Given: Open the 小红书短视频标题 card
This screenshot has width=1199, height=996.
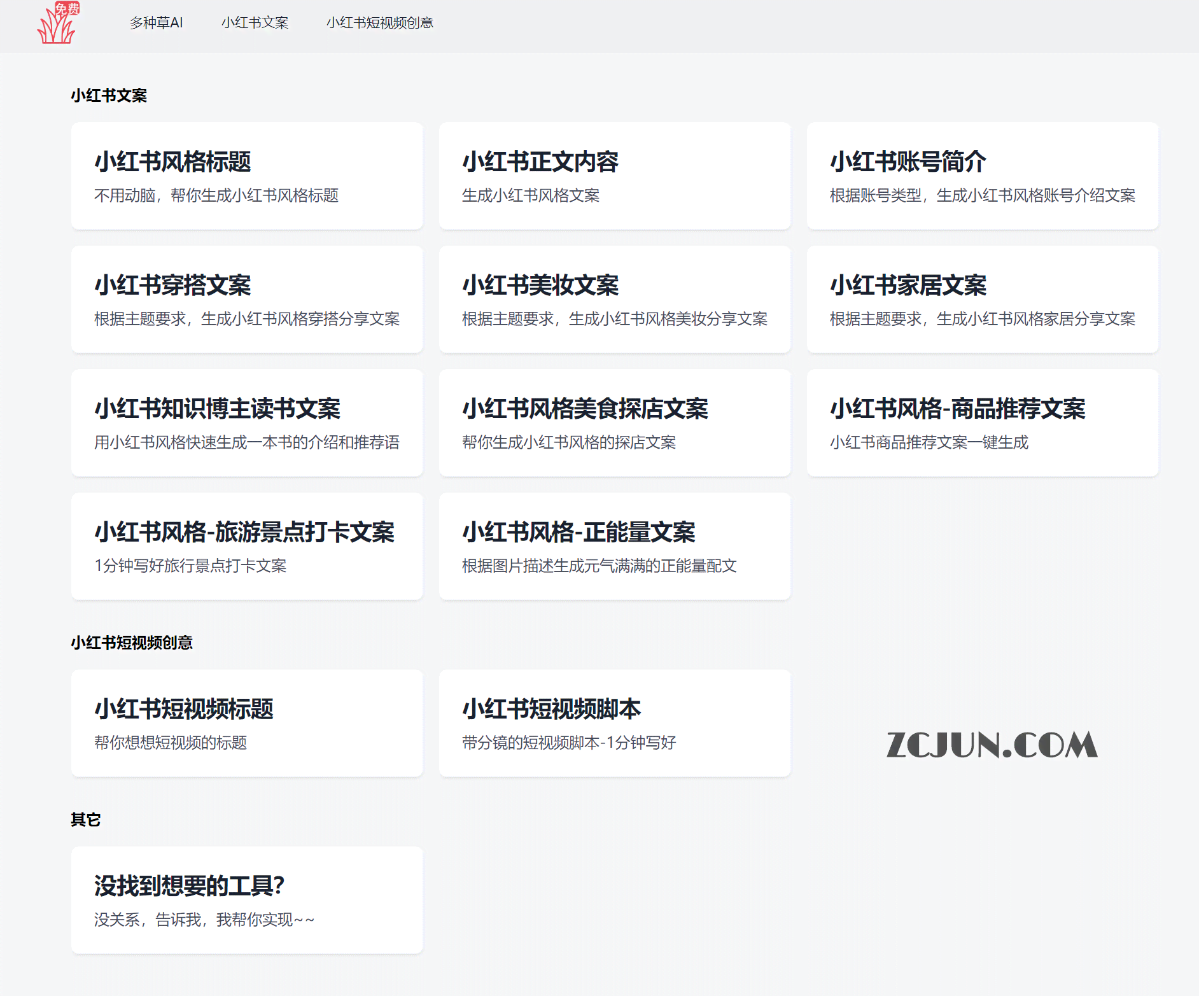Looking at the screenshot, I should click(x=247, y=723).
